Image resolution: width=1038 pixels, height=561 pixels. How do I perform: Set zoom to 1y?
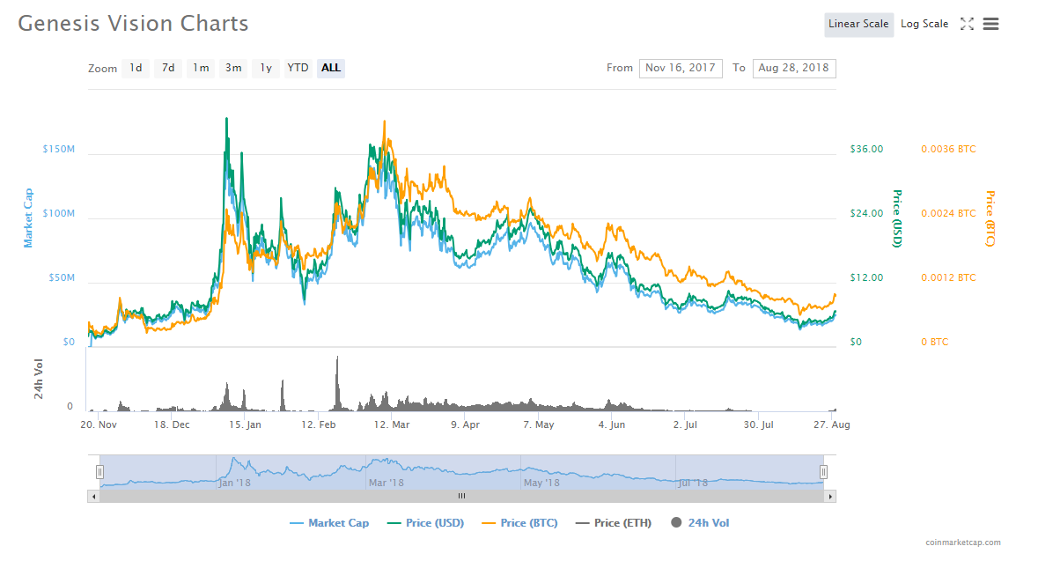click(266, 68)
